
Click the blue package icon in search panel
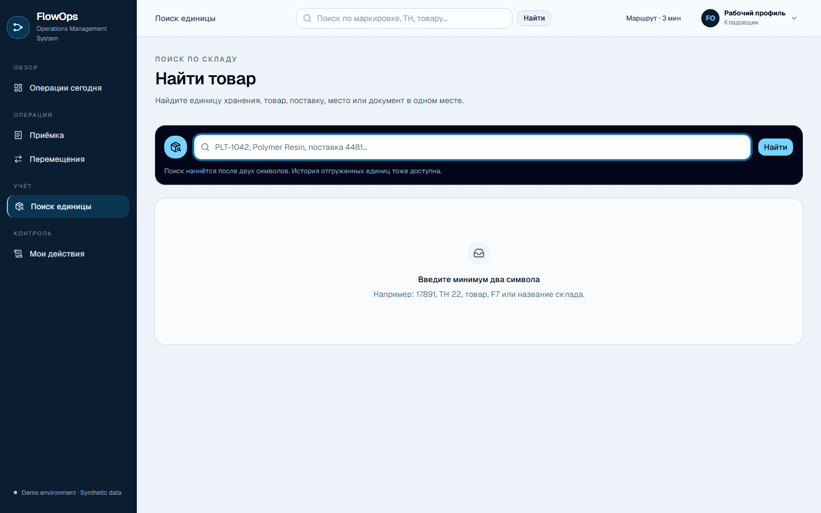click(x=176, y=147)
